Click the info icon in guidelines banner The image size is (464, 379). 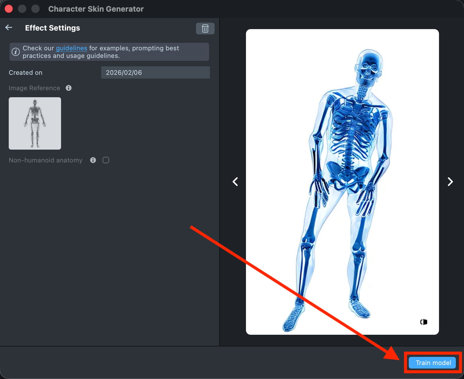pyautogui.click(x=16, y=52)
